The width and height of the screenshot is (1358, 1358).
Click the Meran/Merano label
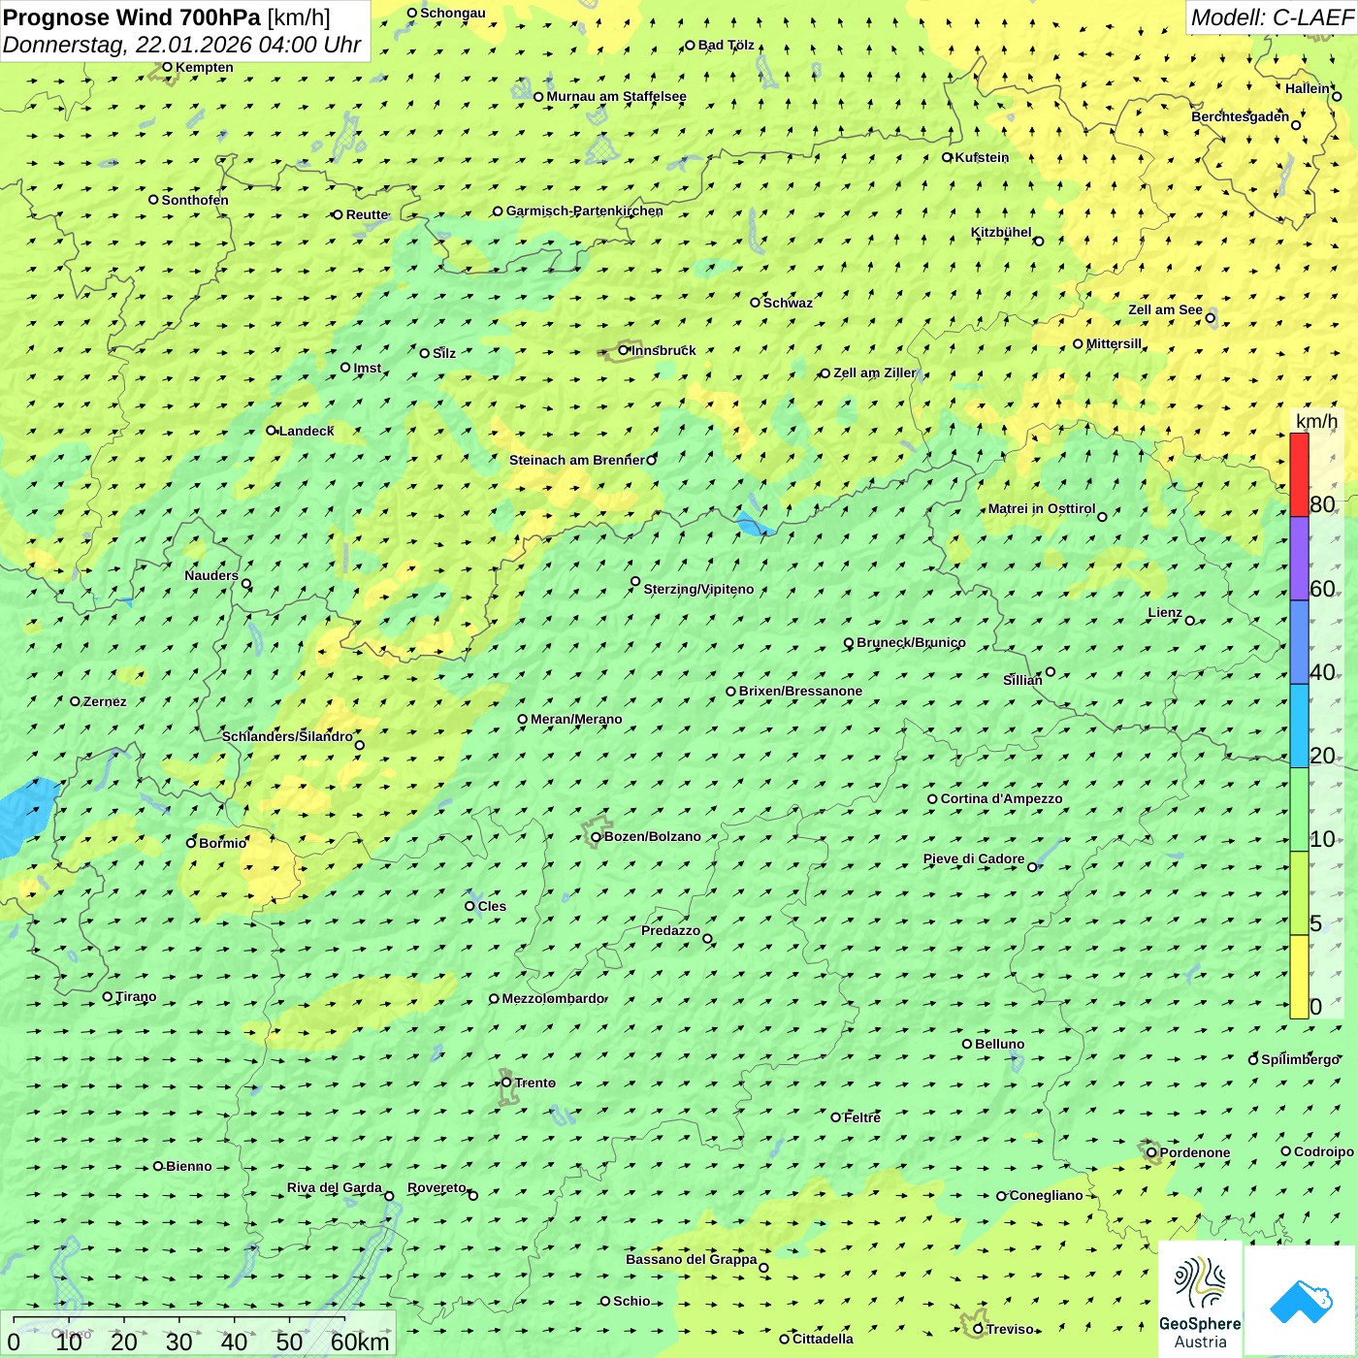576,719
